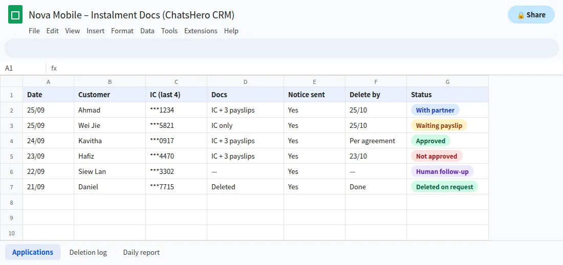Click the A1 name box
The width and height of the screenshot is (563, 265).
click(24, 68)
